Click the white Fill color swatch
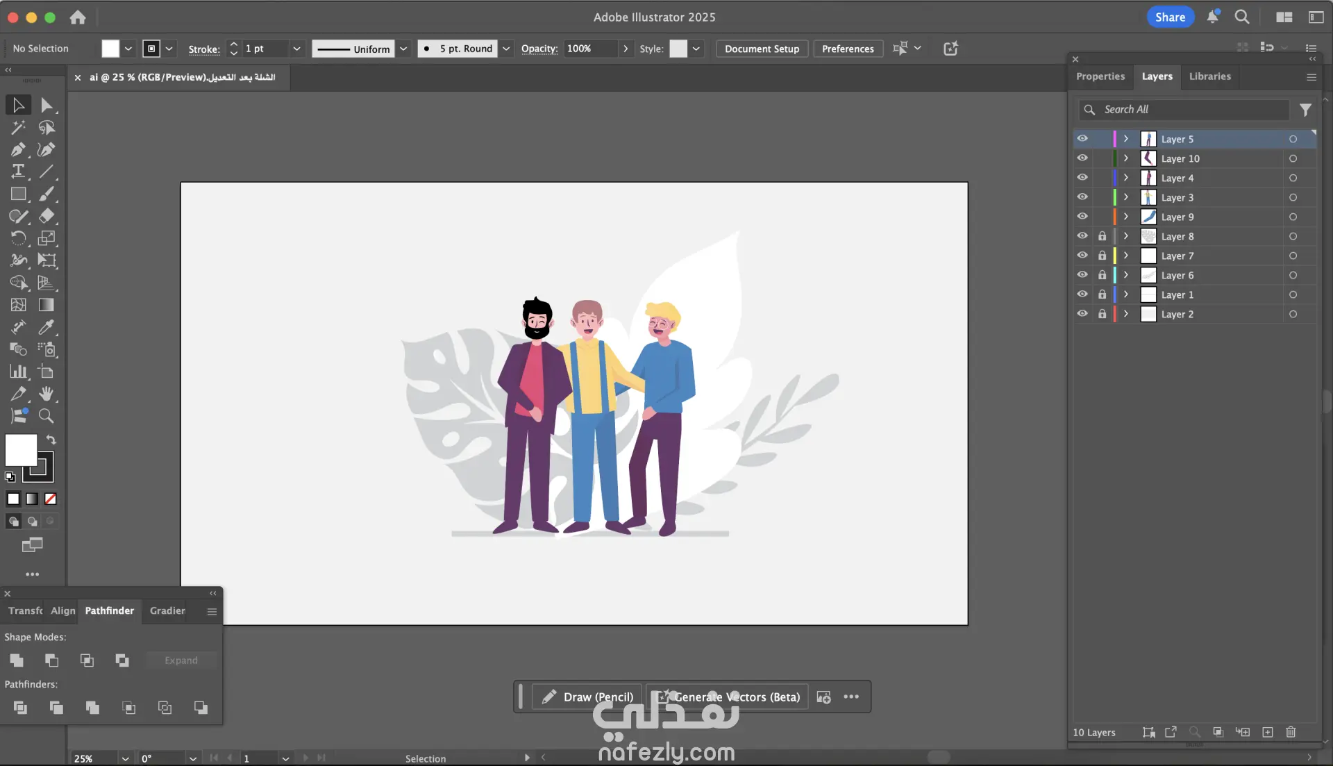 (x=21, y=450)
